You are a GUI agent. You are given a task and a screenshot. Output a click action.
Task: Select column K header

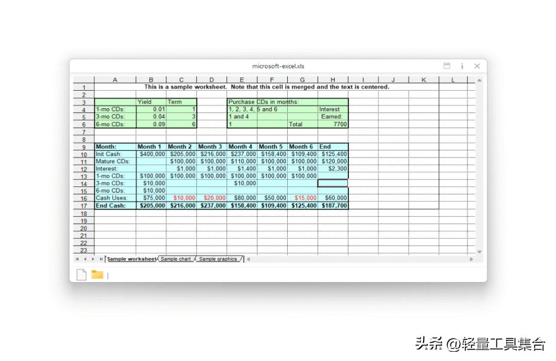424,80
